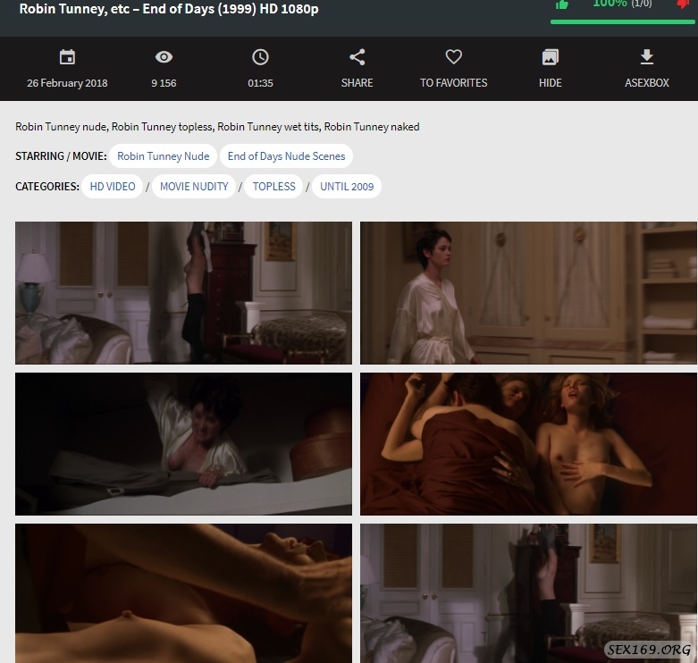Open thumbnail with the red bedsheets

tap(528, 444)
